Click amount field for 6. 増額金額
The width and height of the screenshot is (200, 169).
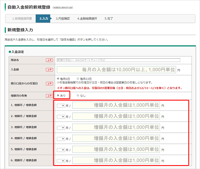[116, 160]
